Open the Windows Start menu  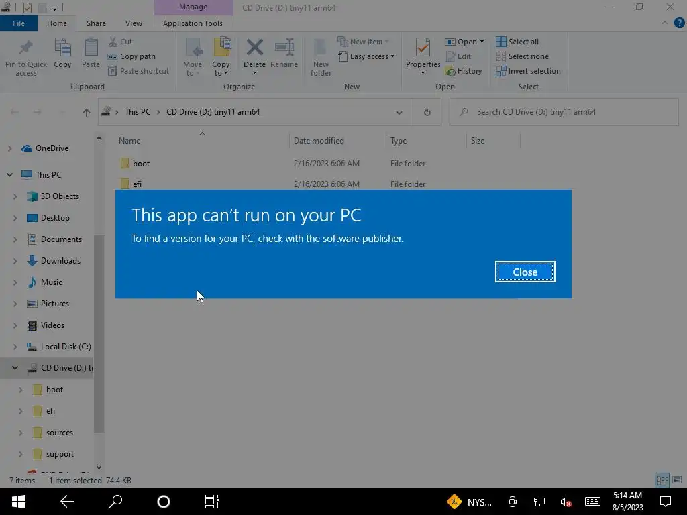point(19,502)
